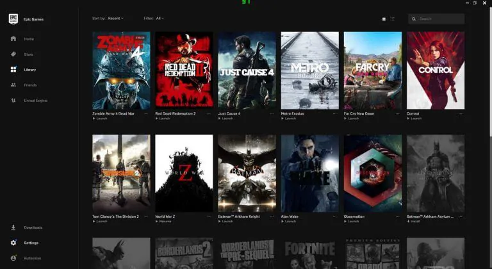This screenshot has height=269, width=492.
Task: Select the Control cover art
Action: 436,70
